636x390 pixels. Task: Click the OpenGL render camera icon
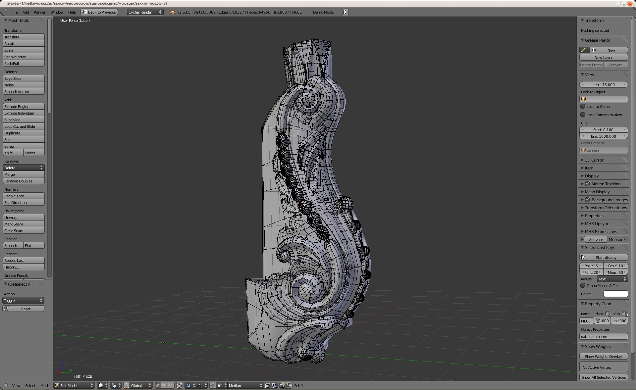(282, 385)
